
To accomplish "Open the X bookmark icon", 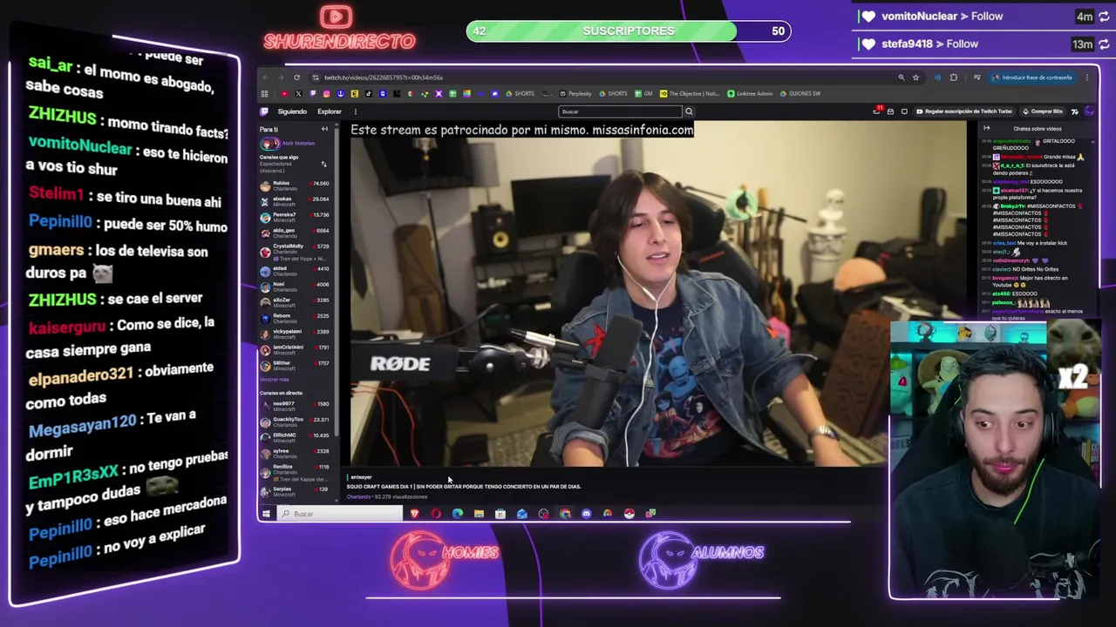I will point(298,94).
